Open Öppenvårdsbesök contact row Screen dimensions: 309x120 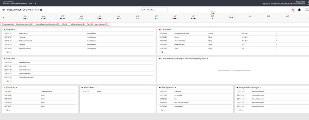(x=40, y=92)
